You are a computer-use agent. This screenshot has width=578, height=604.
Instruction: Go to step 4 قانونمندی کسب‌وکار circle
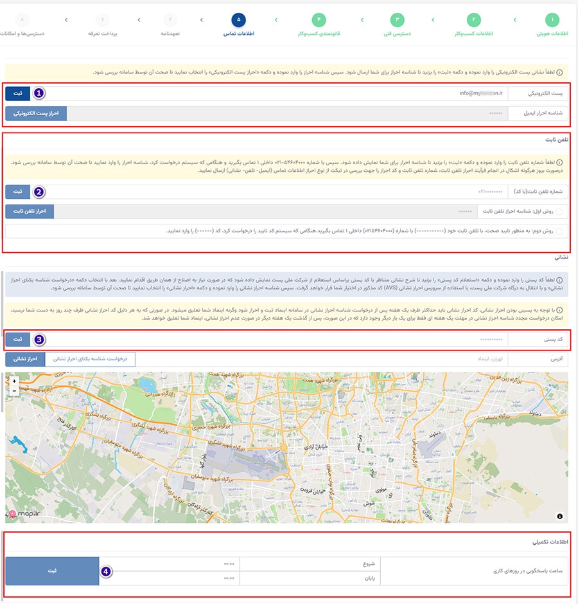pos(319,20)
